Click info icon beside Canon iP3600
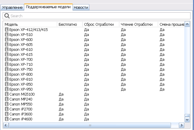This screenshot has height=130, width=194. [6, 114]
